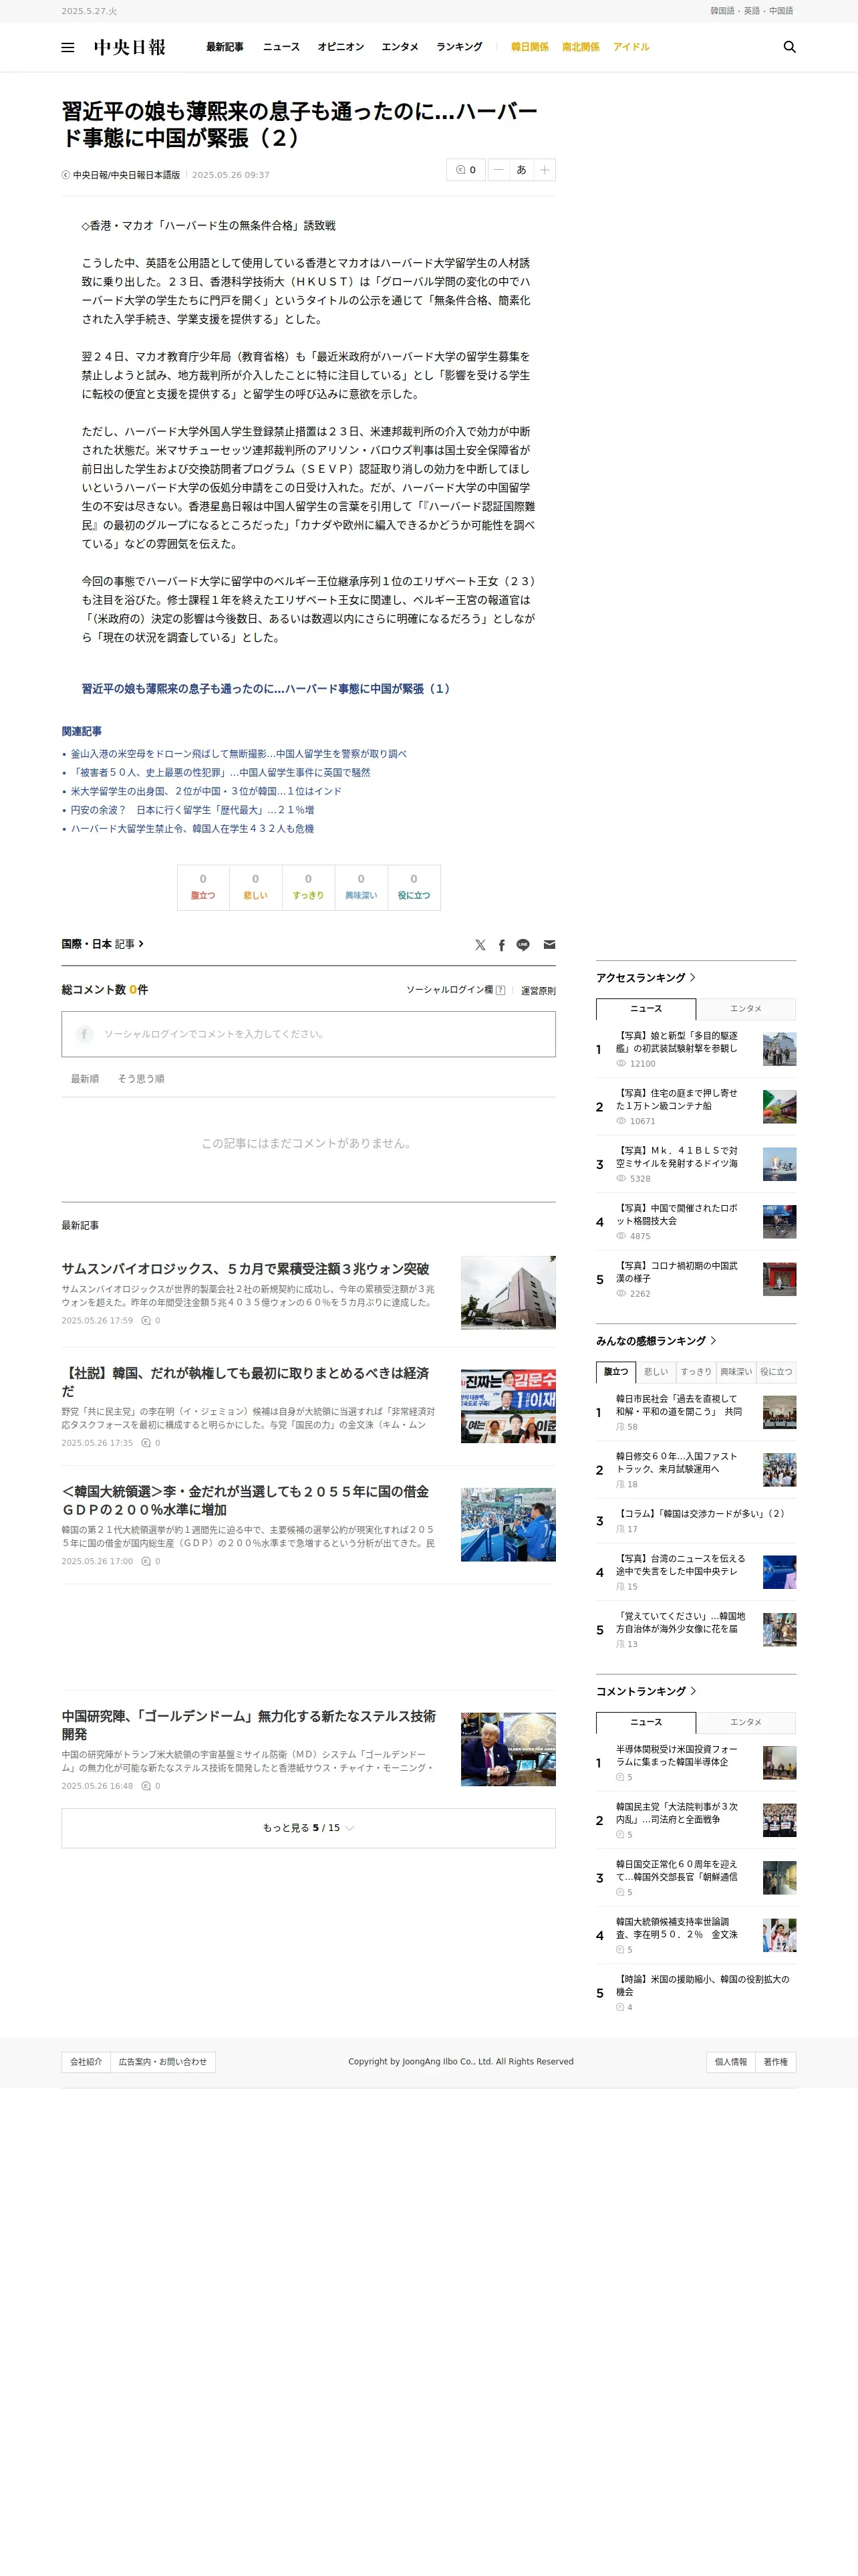Open ranked article 半導体関税受け米国投資フォーラム

point(676,1756)
